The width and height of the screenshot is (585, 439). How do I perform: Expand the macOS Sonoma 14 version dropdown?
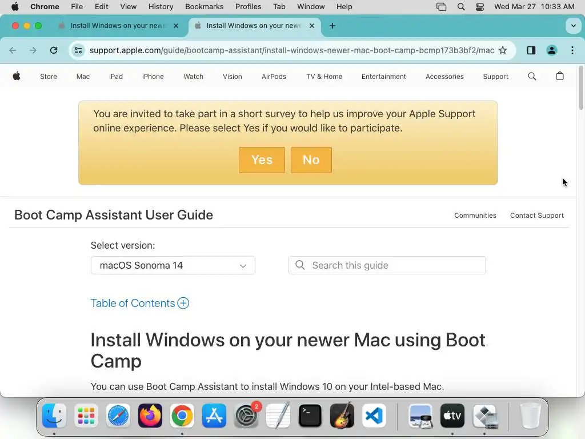(x=173, y=265)
